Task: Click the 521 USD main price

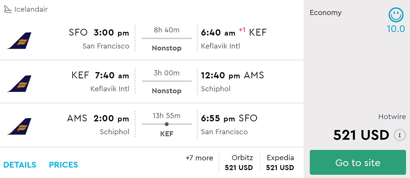Action: coord(361,135)
